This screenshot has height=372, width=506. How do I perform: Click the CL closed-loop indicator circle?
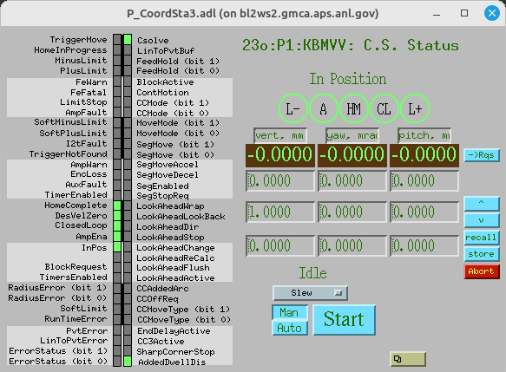coord(384,108)
